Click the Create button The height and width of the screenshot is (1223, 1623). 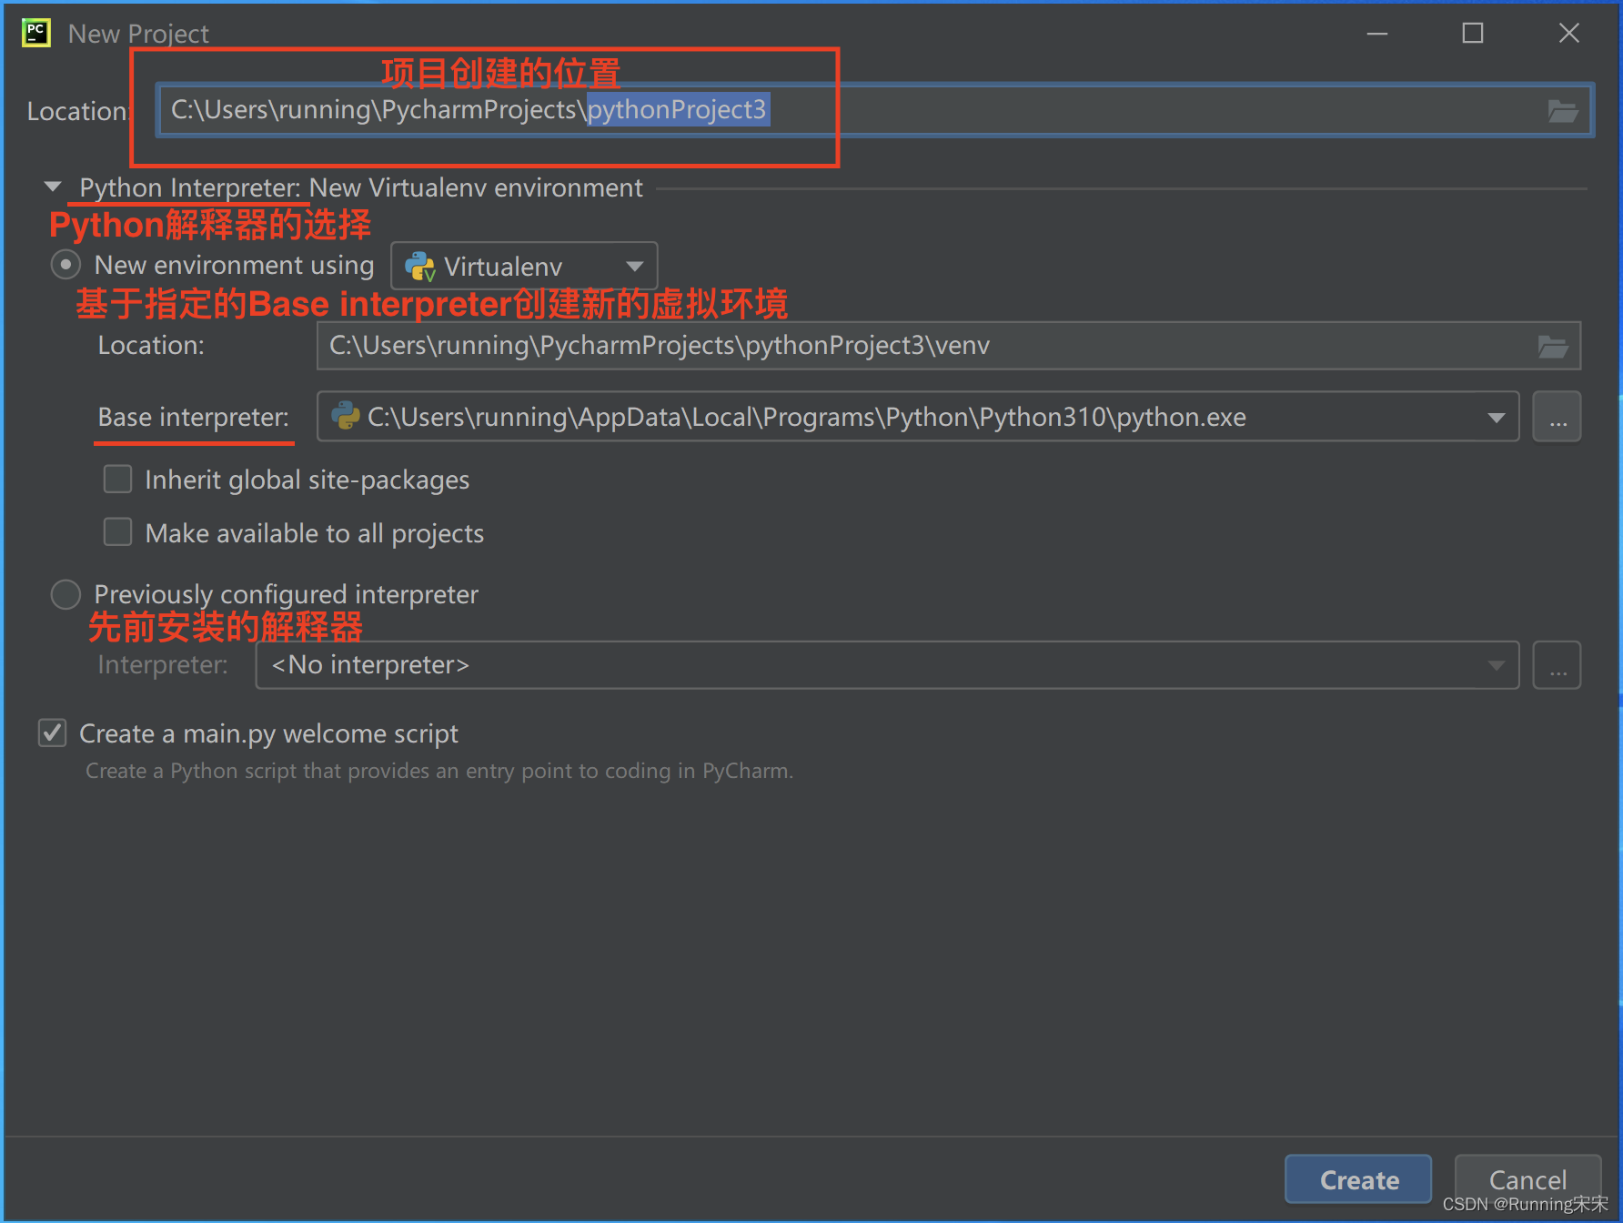coord(1358,1179)
